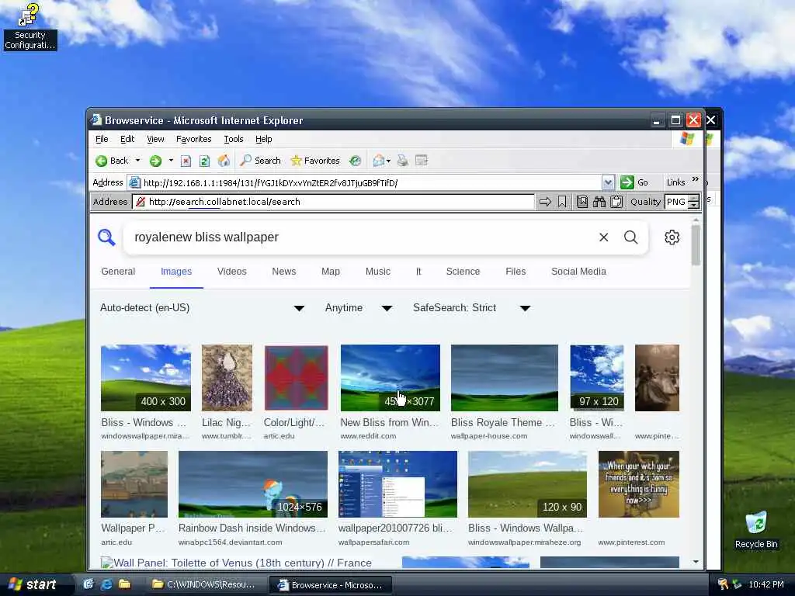Open the 400 x 300 Bliss thumbnail

[146, 378]
